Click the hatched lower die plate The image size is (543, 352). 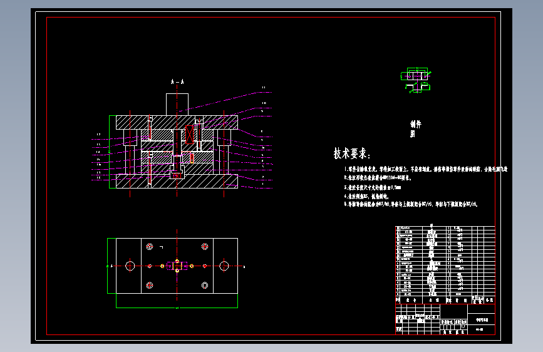[177, 181]
